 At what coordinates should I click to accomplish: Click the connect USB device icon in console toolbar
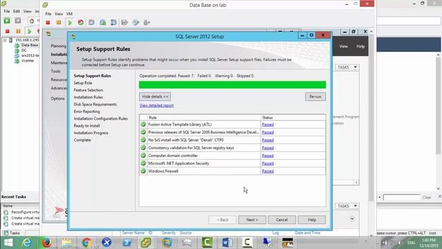146,22
